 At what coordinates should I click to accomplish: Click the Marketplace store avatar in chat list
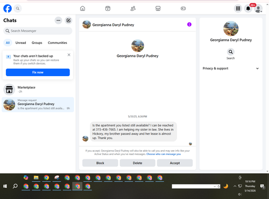click(x=9, y=90)
